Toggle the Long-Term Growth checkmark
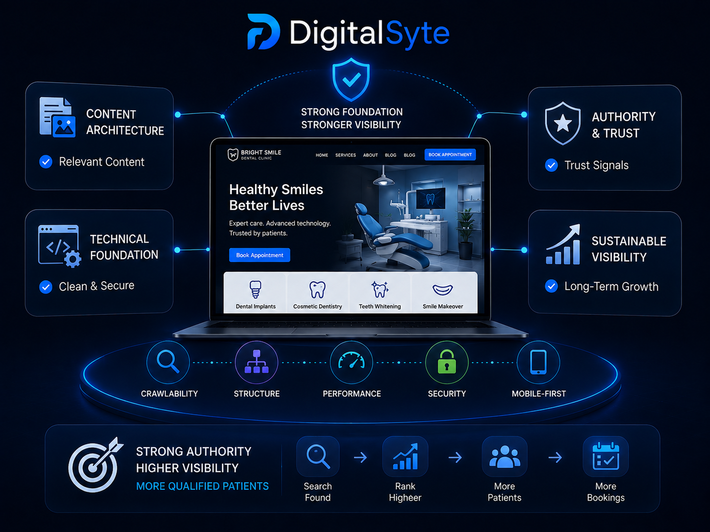The width and height of the screenshot is (710, 532). (552, 286)
